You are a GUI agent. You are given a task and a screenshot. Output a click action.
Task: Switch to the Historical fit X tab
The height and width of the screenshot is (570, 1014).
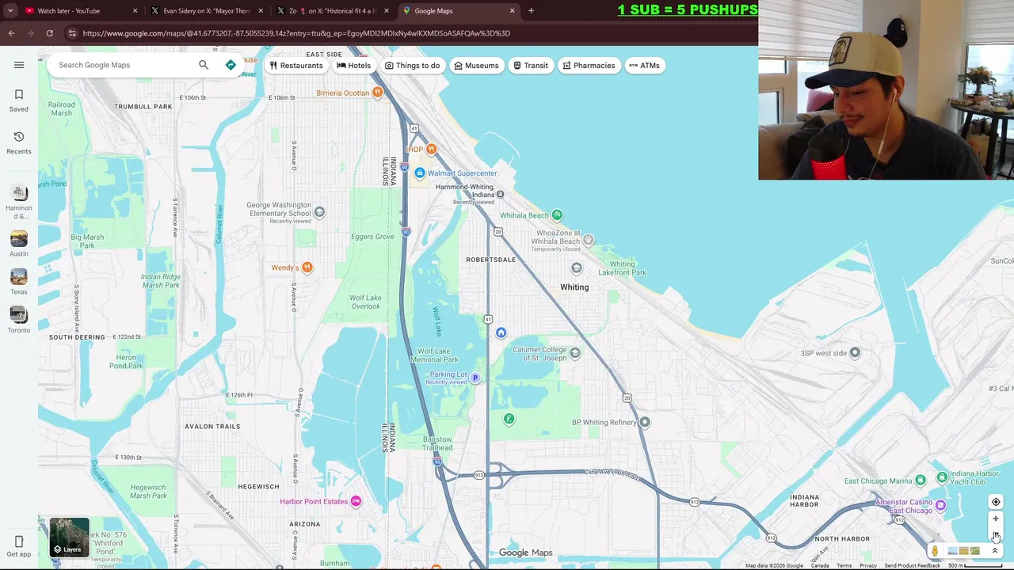tap(333, 11)
